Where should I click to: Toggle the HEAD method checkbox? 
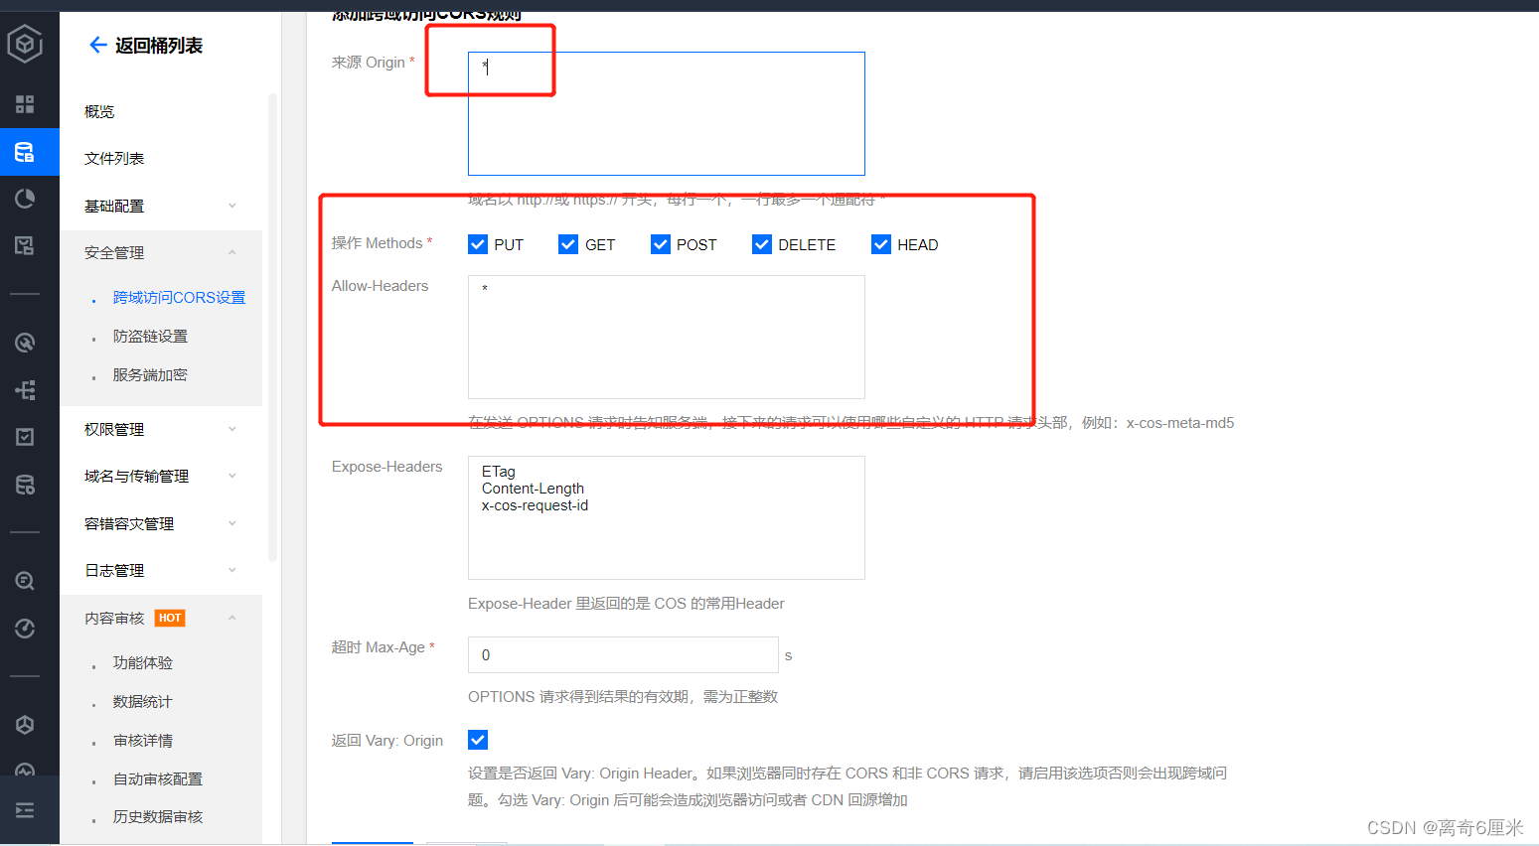point(881,244)
